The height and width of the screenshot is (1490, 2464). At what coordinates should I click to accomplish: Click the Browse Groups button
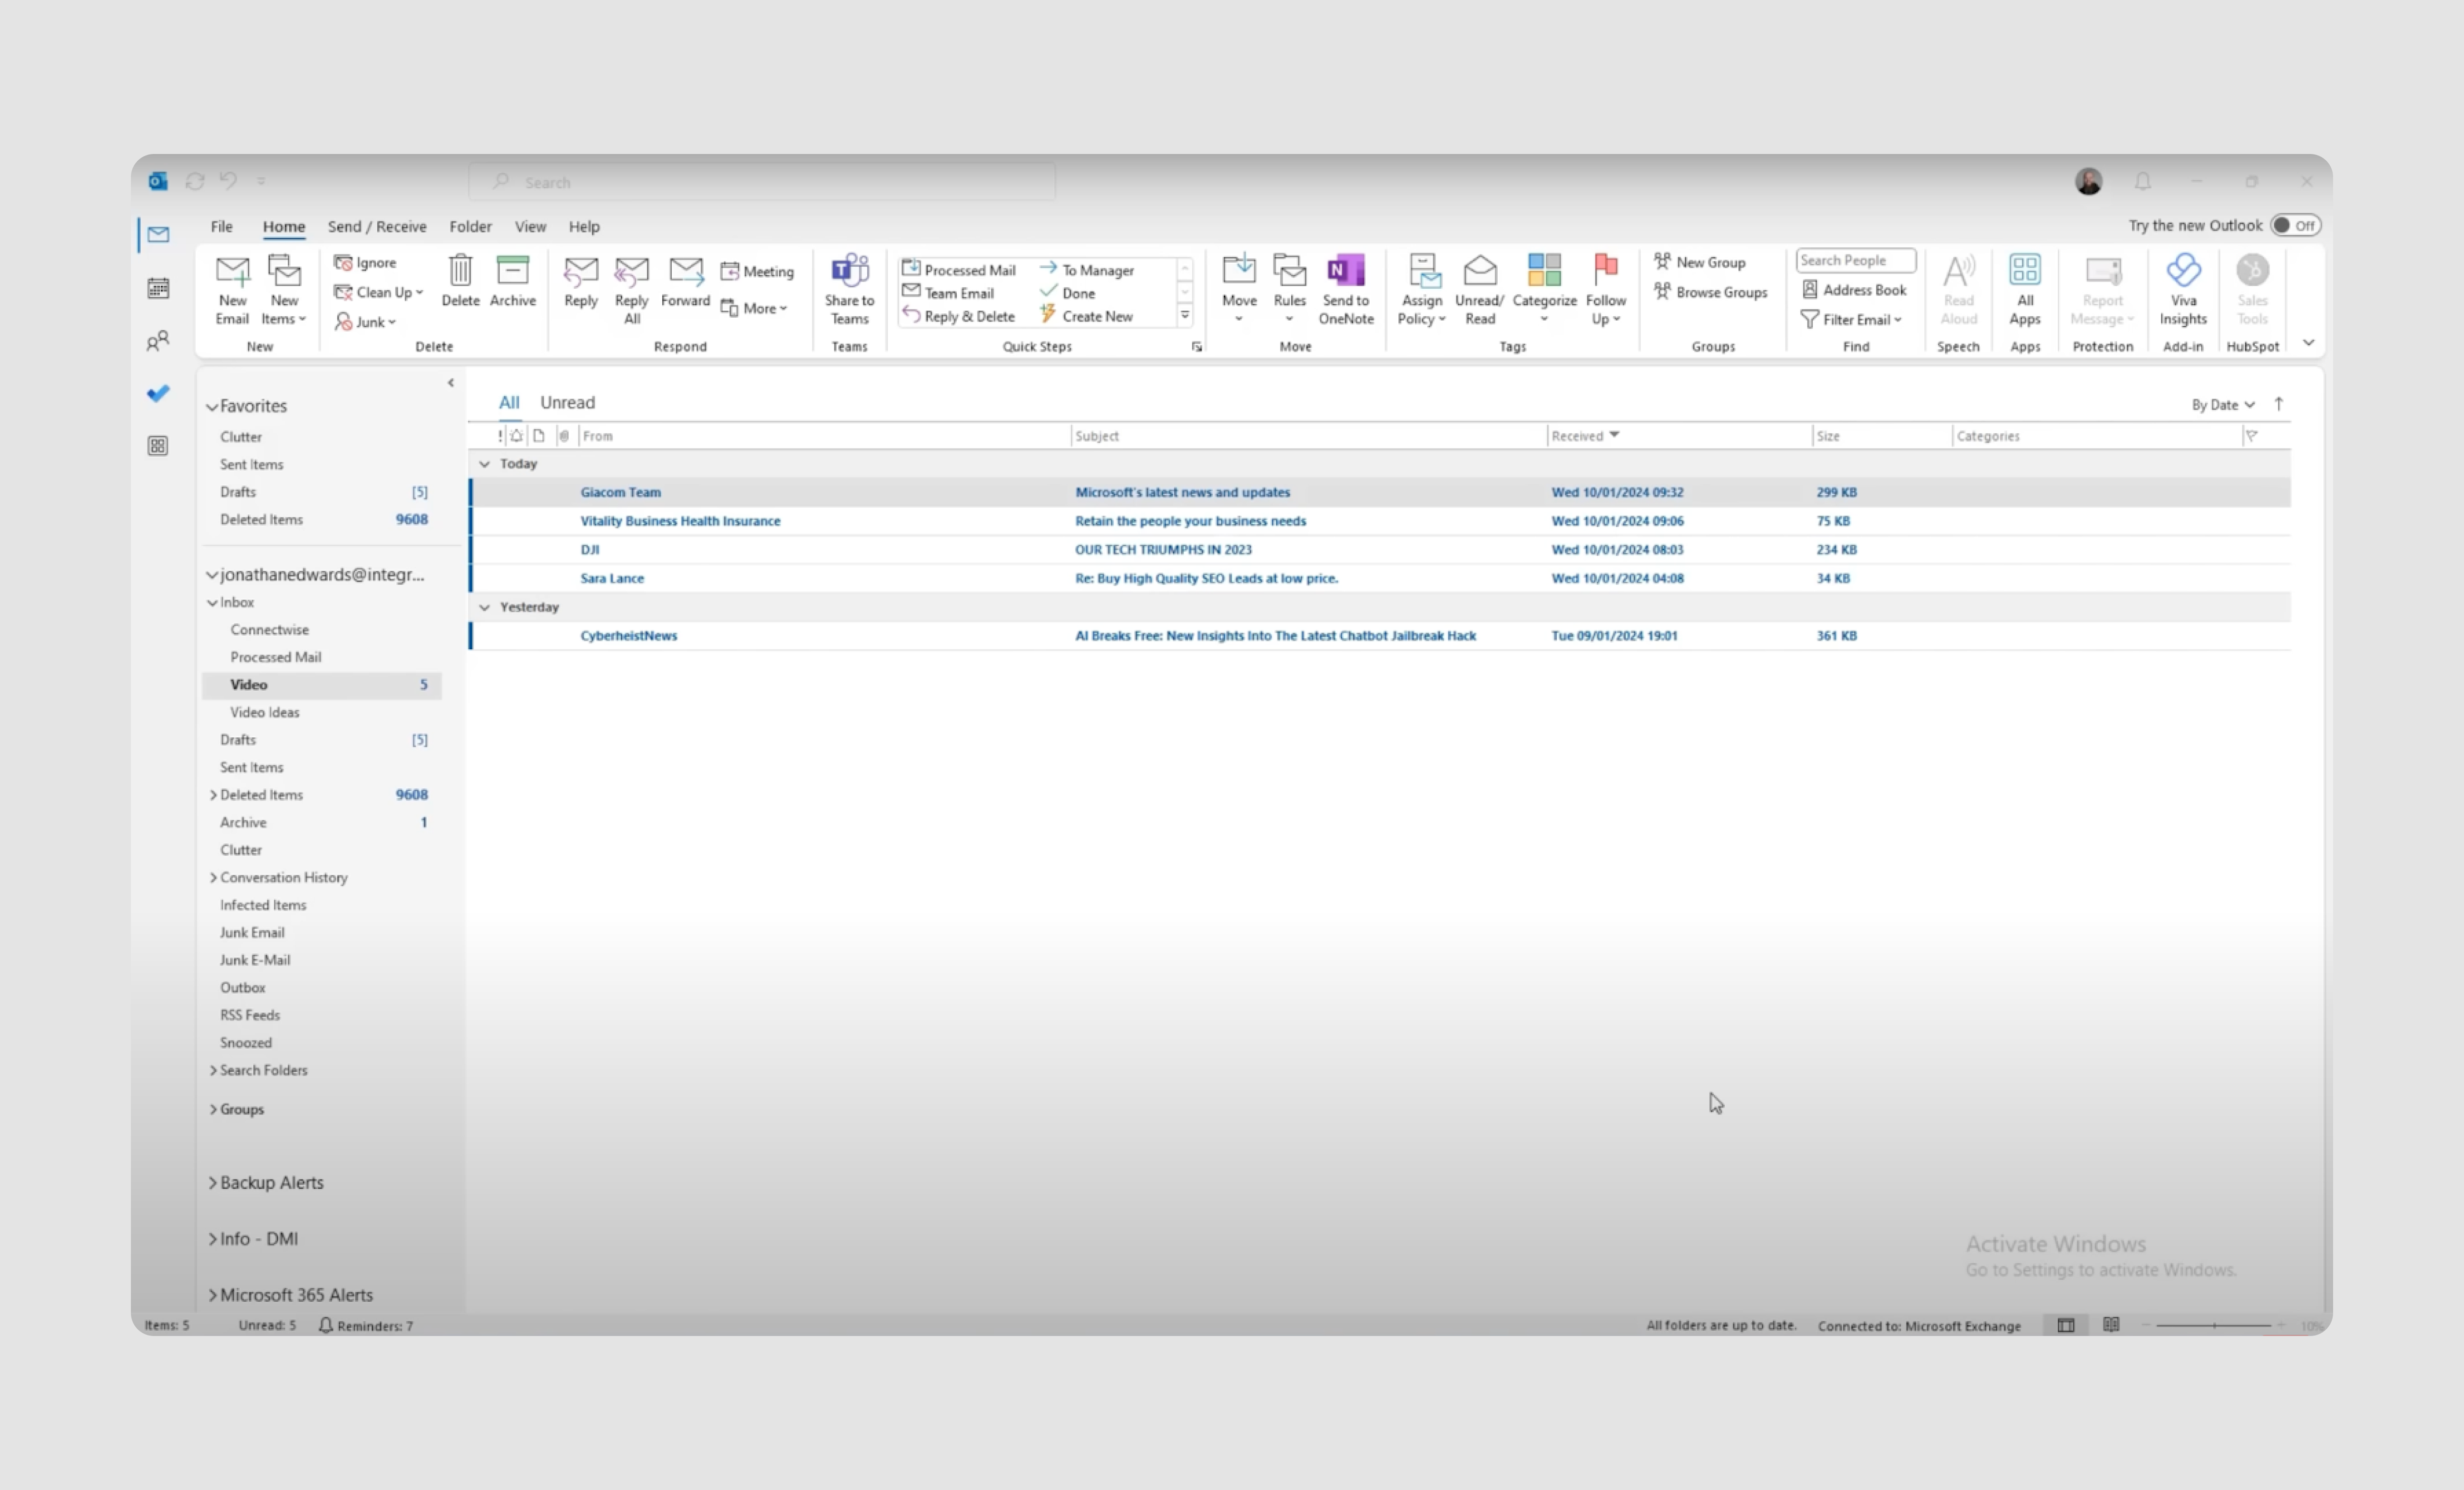coord(1710,292)
